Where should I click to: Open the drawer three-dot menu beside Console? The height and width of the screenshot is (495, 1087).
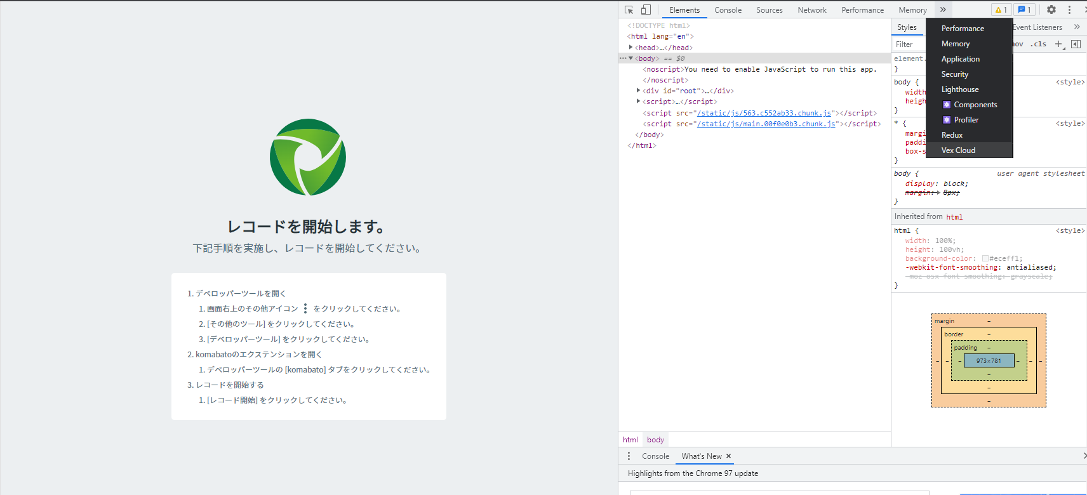click(629, 456)
